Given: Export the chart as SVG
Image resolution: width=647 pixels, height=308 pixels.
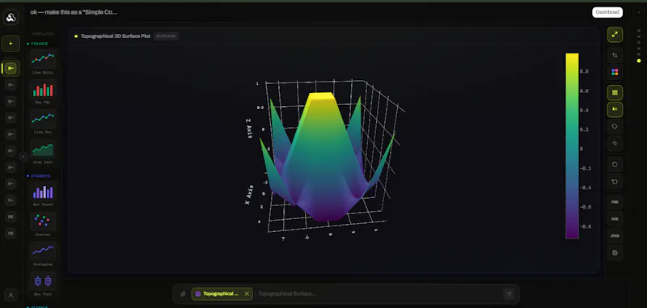Looking at the screenshot, I should tap(615, 219).
